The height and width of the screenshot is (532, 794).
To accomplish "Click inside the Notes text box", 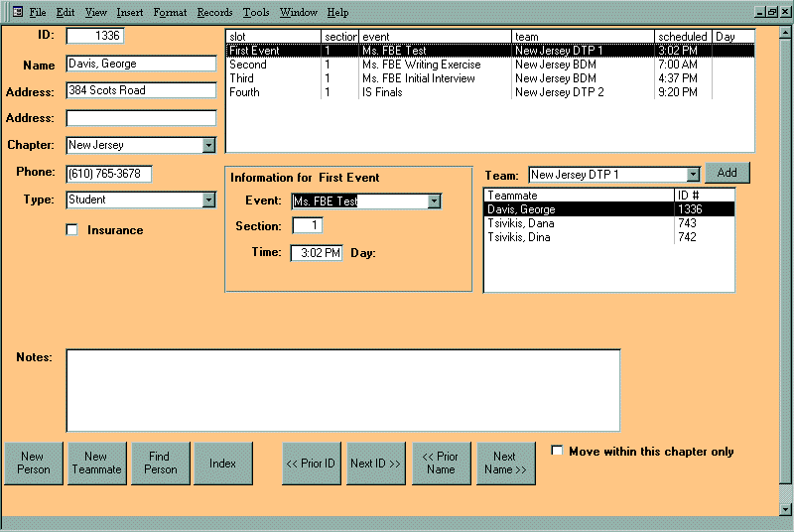I will pyautogui.click(x=342, y=390).
